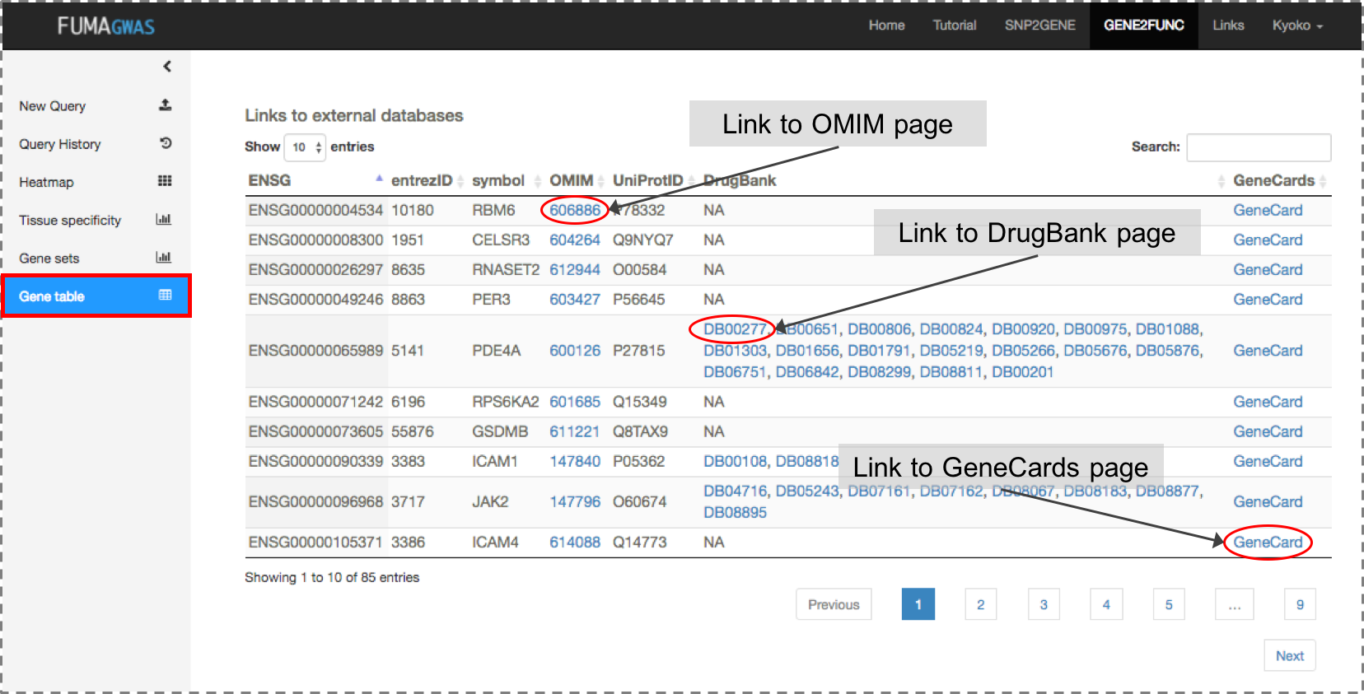Screen dimensions: 1364x694
Task: Select the GENE2FUNC nav item
Action: point(1144,26)
